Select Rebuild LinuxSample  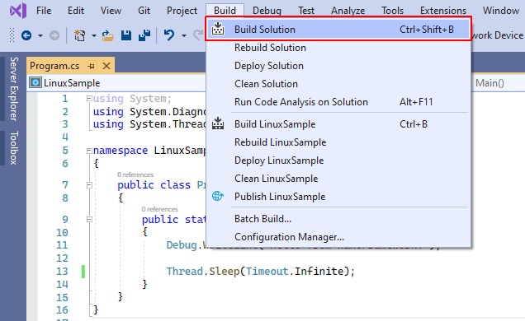click(x=338, y=142)
